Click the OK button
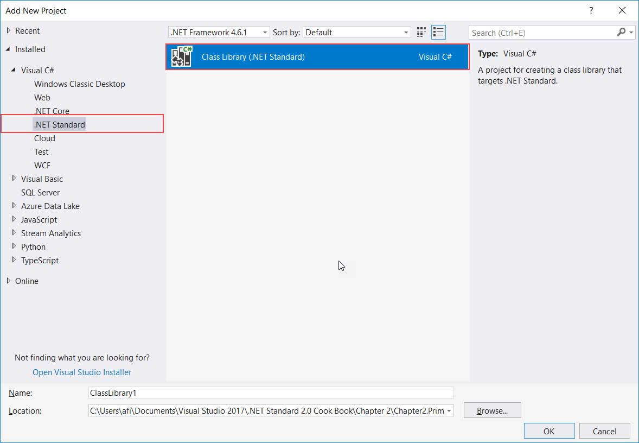Screen dimensions: 639x443 (549, 431)
